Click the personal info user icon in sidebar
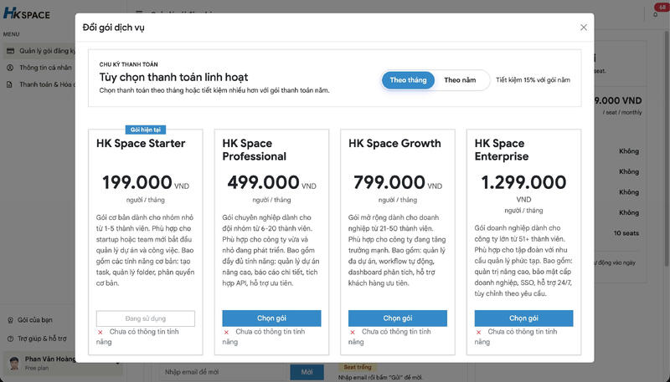The width and height of the screenshot is (670, 382). (10, 68)
